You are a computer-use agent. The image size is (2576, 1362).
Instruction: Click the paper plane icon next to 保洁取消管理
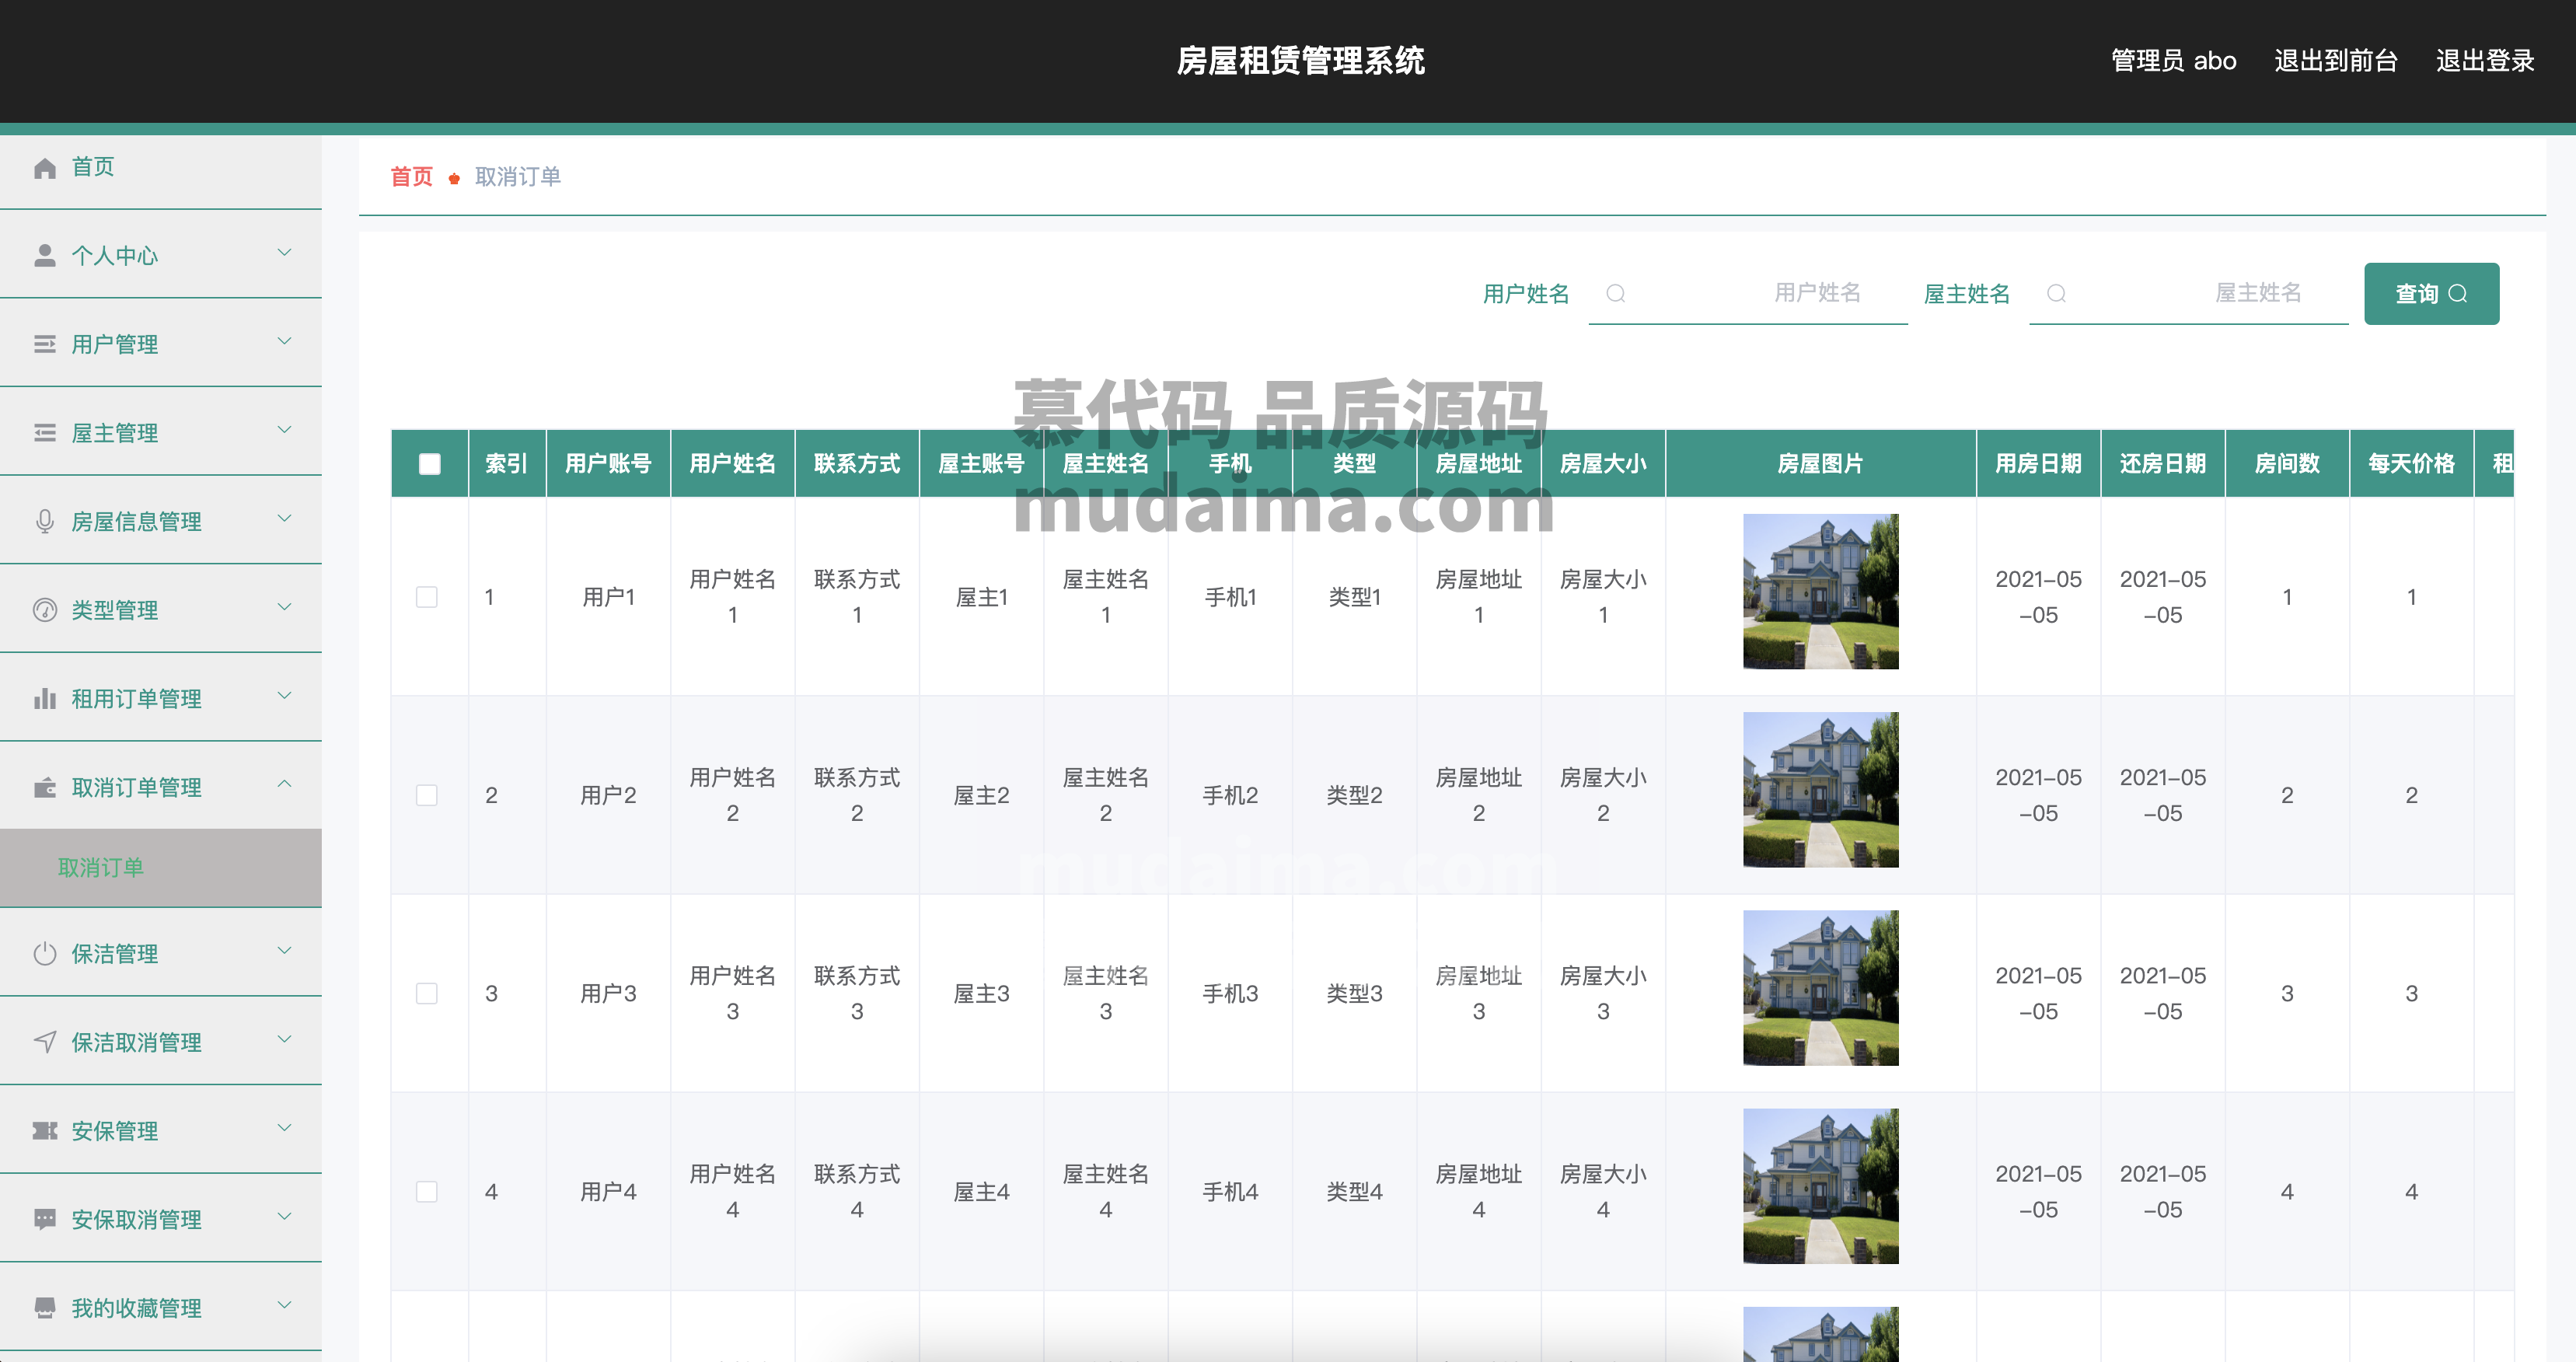click(45, 1042)
